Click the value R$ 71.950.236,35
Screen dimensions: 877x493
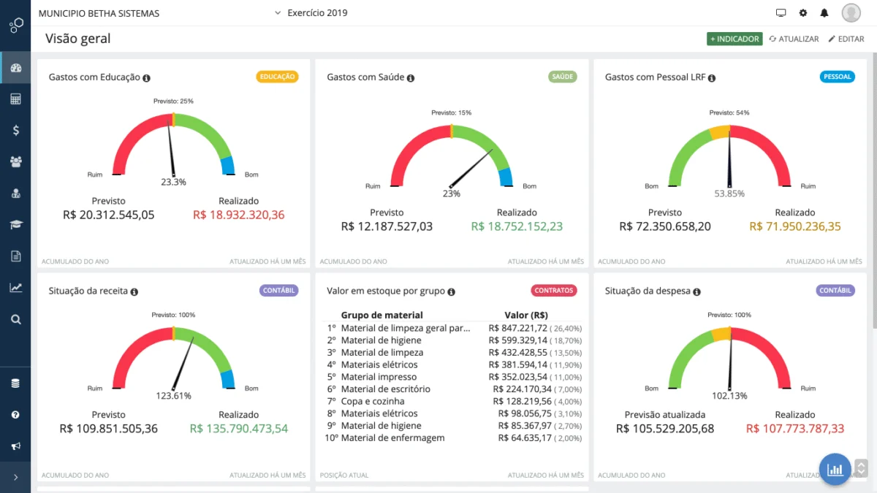[x=795, y=226]
